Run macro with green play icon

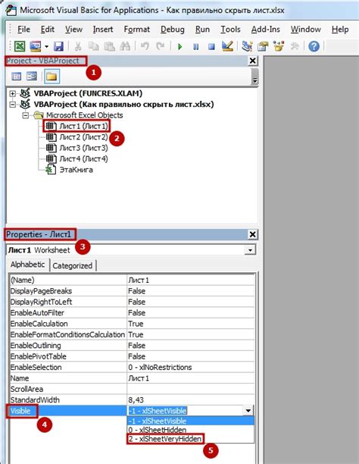pyautogui.click(x=179, y=46)
